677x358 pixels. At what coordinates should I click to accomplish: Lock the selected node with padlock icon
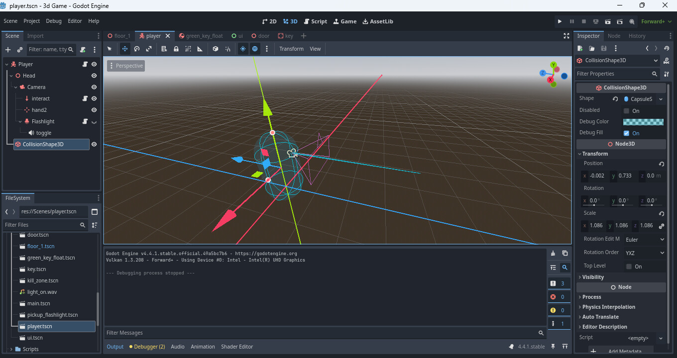pos(176,49)
